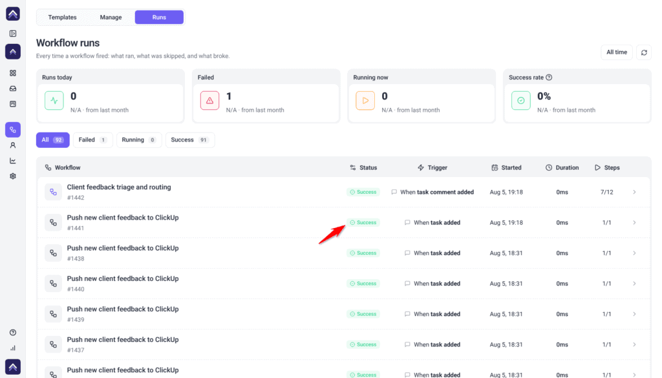Click the logo avatar at sidebar bottom
Image resolution: width=662 pixels, height=378 pixels.
click(13, 366)
